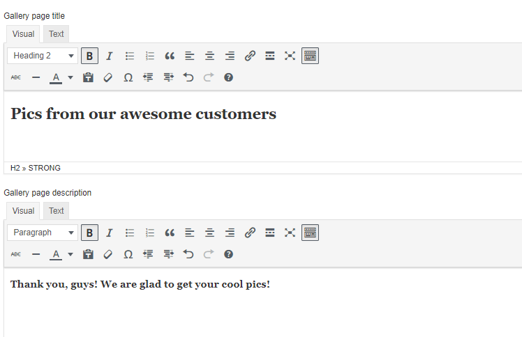Clear formatting in description editor toolbar

coord(107,254)
